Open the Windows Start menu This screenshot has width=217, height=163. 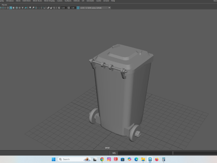(x=53, y=159)
